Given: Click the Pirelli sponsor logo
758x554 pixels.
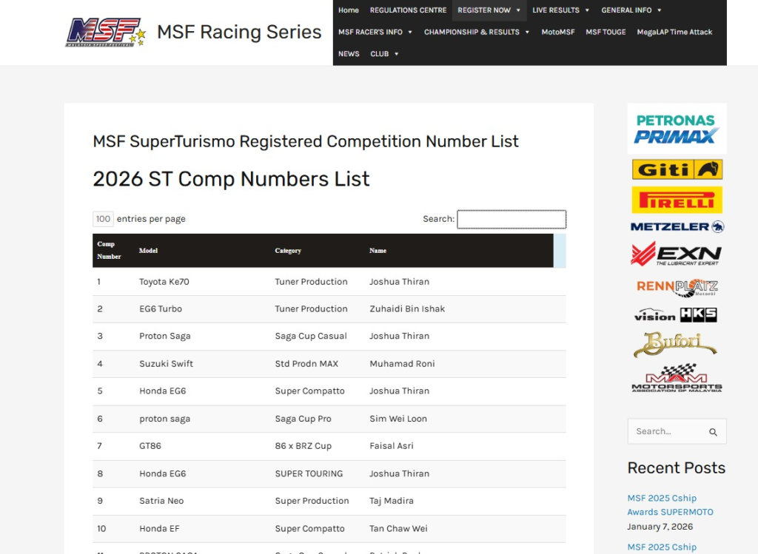Looking at the screenshot, I should point(677,200).
